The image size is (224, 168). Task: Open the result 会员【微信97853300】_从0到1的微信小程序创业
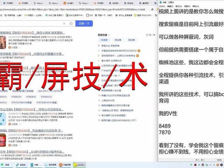click(32, 151)
